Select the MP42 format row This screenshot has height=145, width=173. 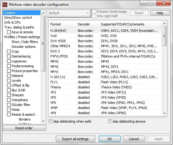point(105,67)
